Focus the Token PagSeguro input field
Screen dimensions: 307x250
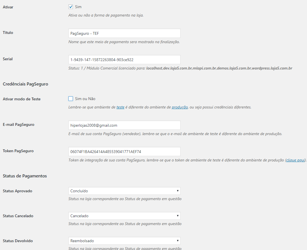coord(124,152)
